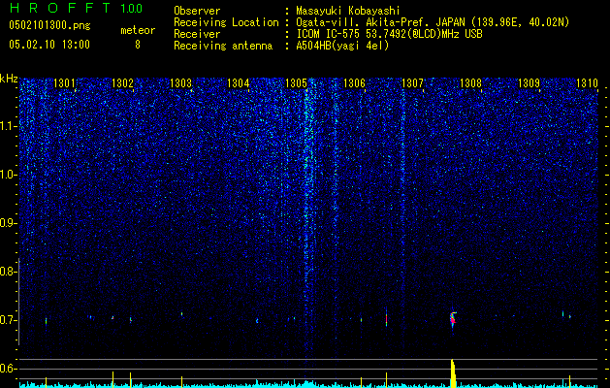This screenshot has height=388, width=610.
Task: Click observer name Masayuki Kobayashi
Action: click(348, 11)
